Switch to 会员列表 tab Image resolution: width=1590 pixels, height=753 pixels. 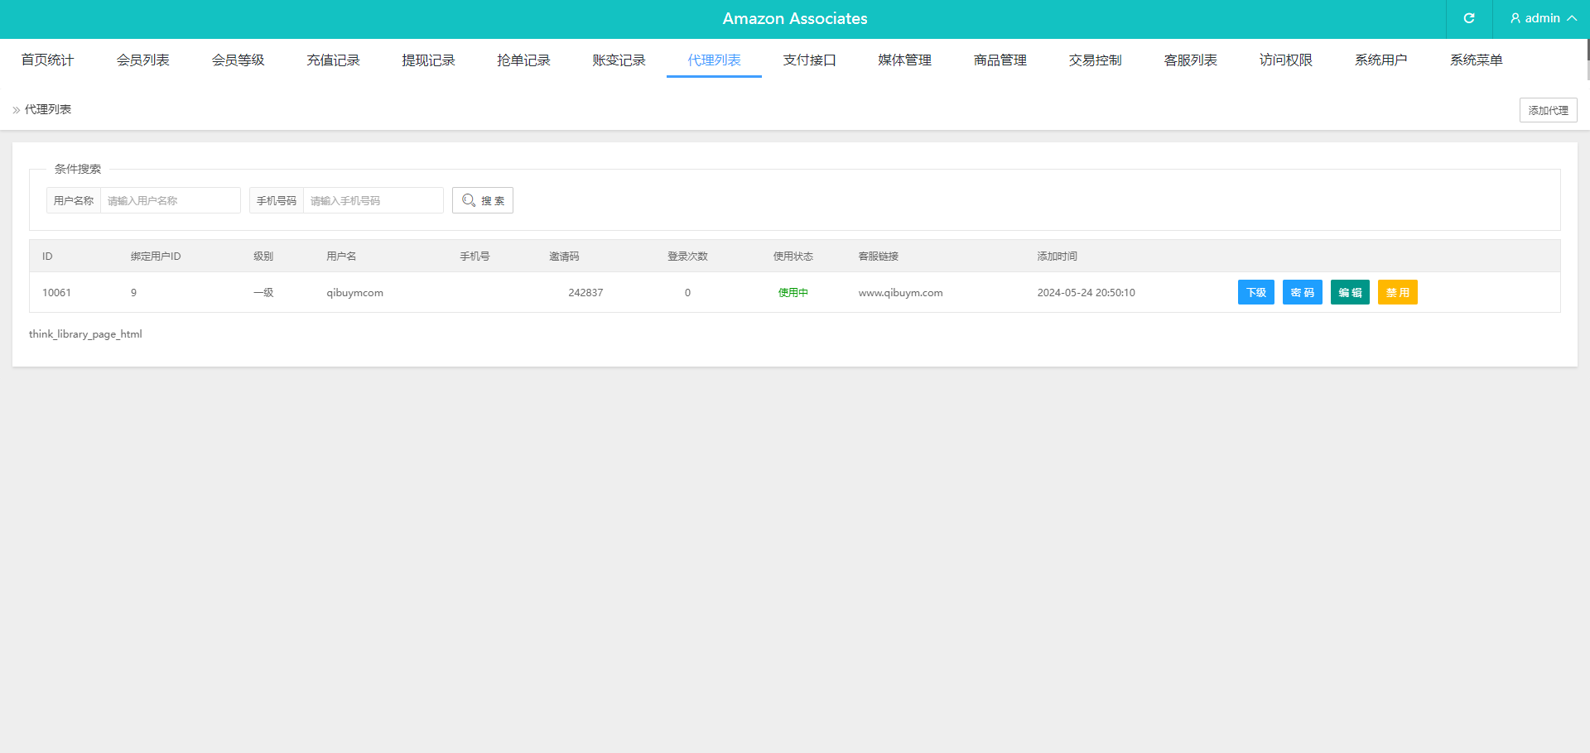coord(142,60)
